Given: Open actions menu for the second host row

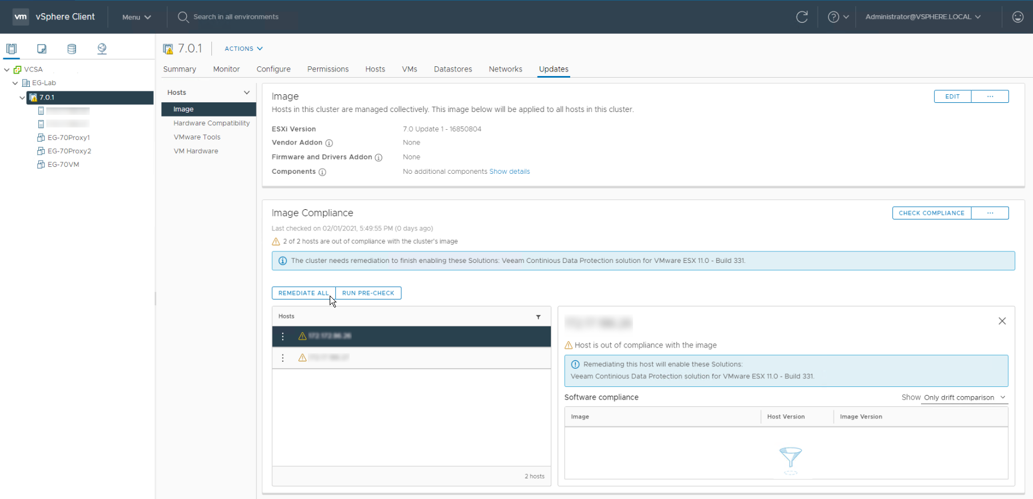Looking at the screenshot, I should [x=283, y=358].
